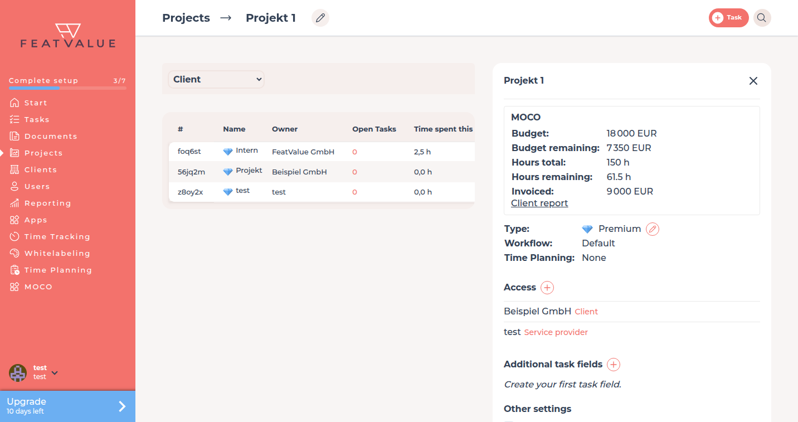This screenshot has width=798, height=422.
Task: Click the Name column header
Action: [x=234, y=129]
